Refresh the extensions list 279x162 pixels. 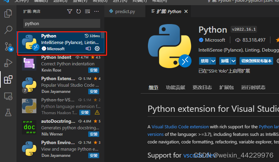click(79, 11)
